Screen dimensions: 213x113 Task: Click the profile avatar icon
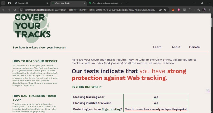pyautogui.click(x=204, y=10)
